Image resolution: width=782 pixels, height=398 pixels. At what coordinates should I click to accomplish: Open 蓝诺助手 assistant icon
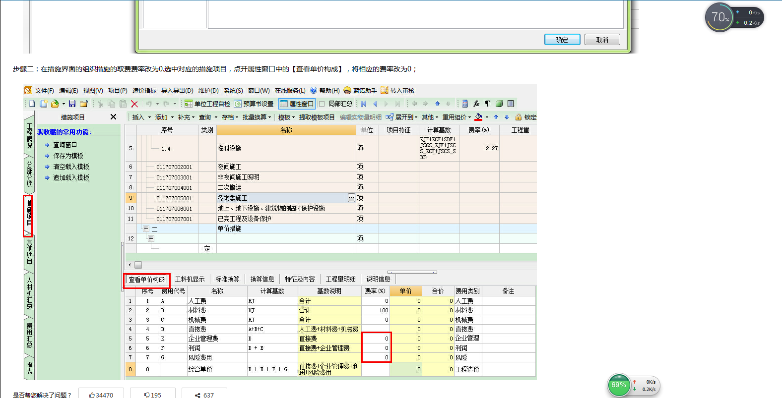click(360, 90)
